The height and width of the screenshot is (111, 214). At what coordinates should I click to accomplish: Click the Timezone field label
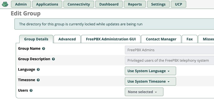click(x=27, y=80)
